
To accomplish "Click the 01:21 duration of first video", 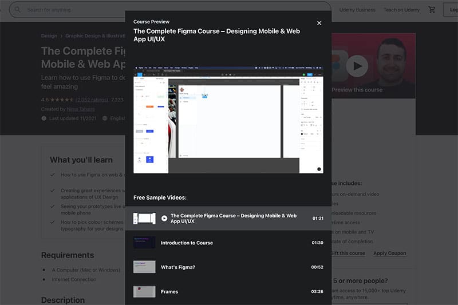I will [x=318, y=219].
